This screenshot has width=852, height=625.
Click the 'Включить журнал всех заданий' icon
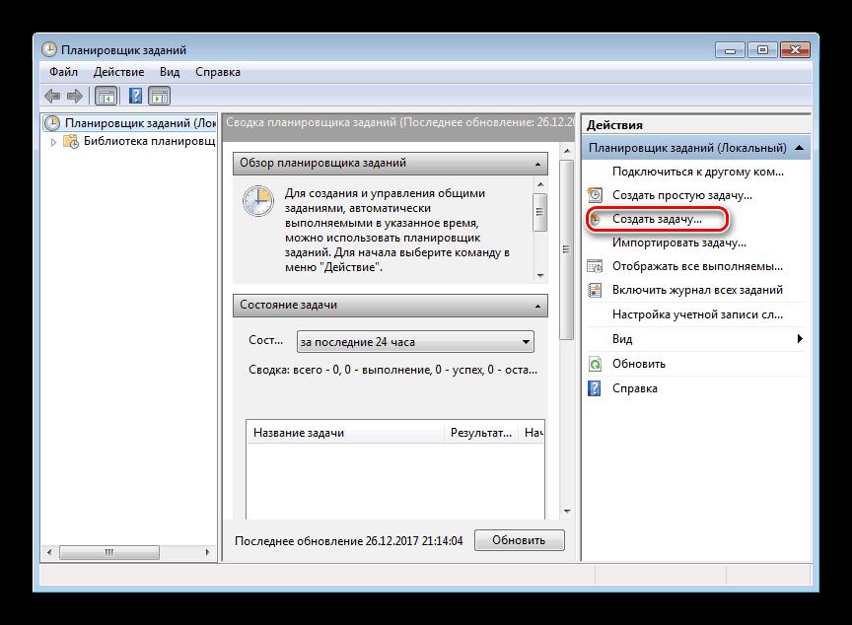[x=595, y=290]
